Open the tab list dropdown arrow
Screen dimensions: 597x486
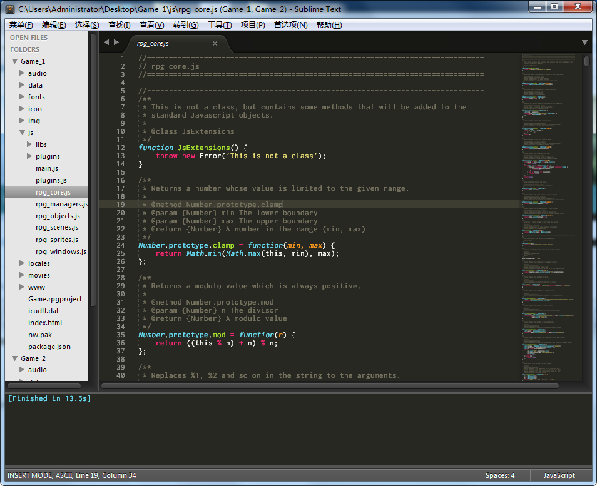tap(585, 43)
